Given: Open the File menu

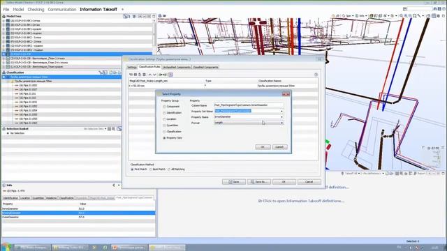Looking at the screenshot, I should (6, 9).
